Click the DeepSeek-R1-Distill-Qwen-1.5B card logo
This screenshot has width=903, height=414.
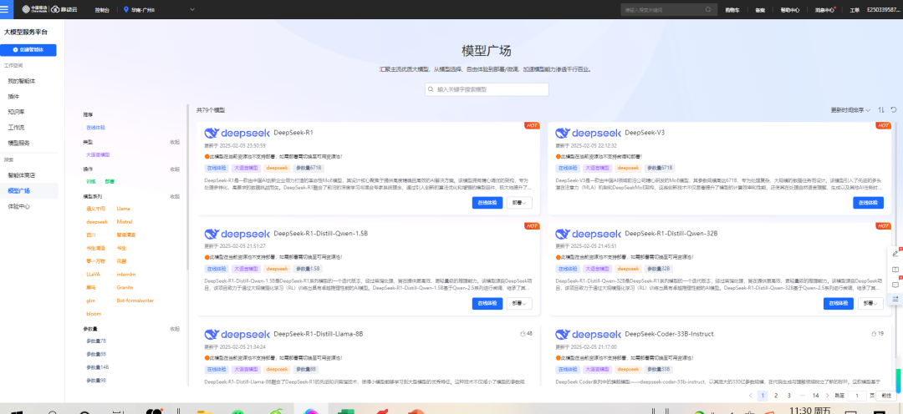(237, 234)
